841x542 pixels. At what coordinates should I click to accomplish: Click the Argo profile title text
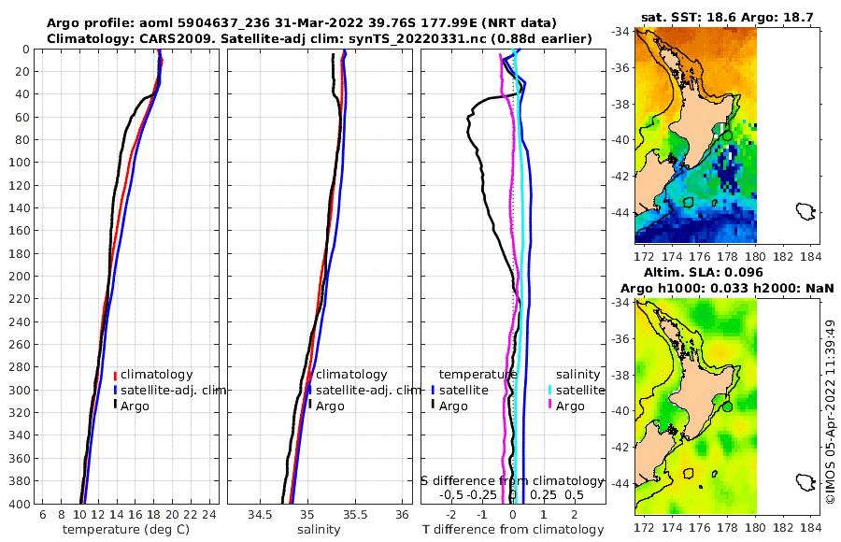pyautogui.click(x=302, y=23)
